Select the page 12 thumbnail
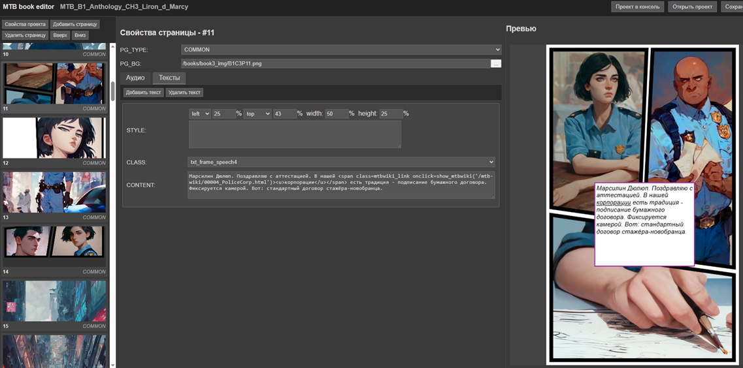Screen dimensions: 743x368 click(x=54, y=138)
